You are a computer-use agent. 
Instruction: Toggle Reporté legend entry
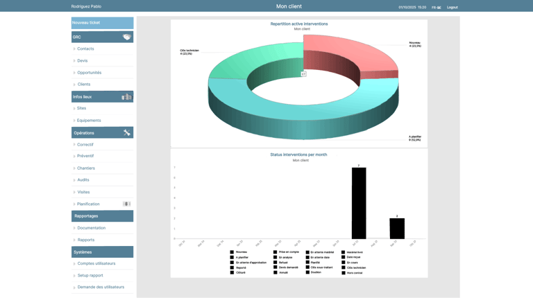(x=238, y=268)
